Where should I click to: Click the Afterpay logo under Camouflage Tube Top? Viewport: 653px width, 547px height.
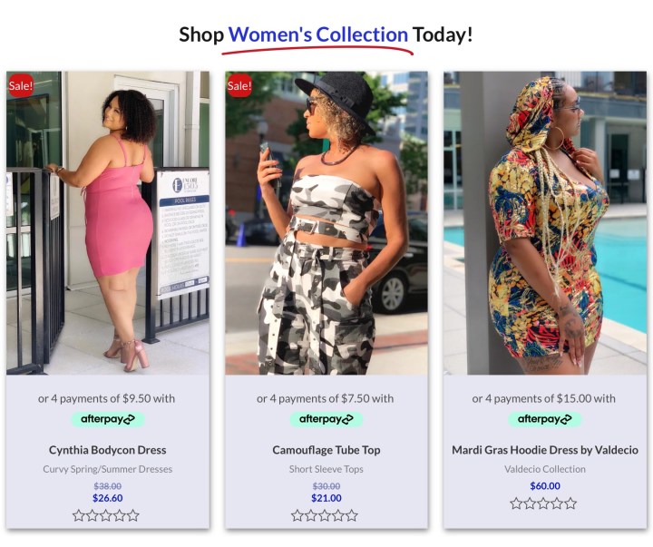(x=326, y=419)
